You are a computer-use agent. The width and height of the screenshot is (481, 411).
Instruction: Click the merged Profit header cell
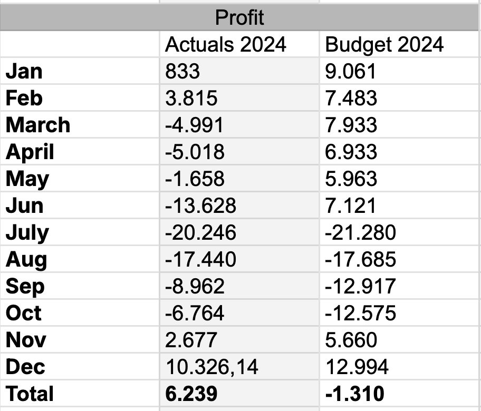coord(240,18)
